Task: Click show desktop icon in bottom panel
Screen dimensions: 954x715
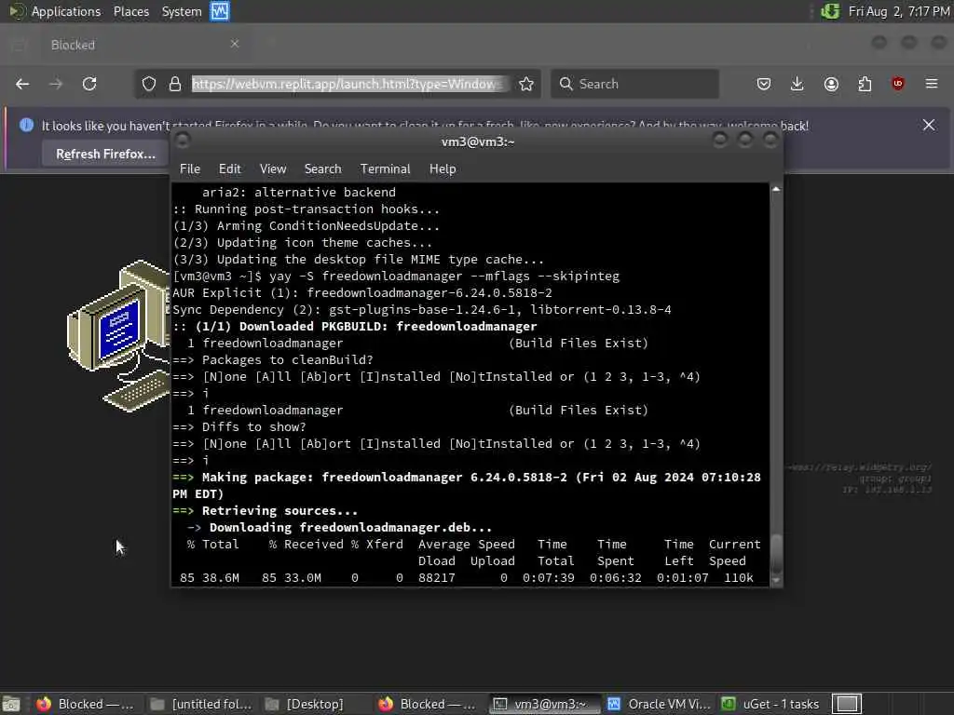Action: point(11,704)
